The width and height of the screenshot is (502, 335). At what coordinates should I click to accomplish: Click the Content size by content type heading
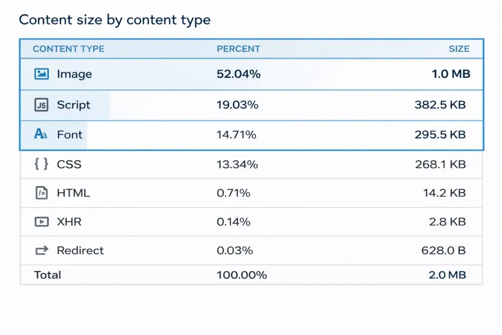tap(115, 20)
